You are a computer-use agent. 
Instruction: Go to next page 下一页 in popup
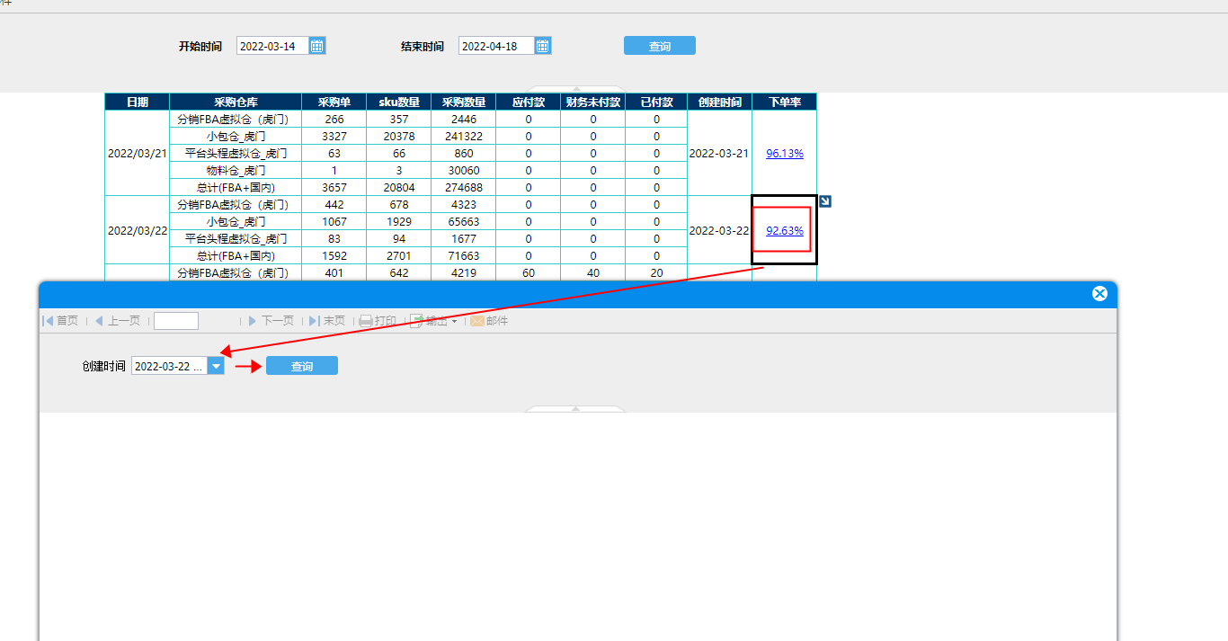[x=271, y=321]
